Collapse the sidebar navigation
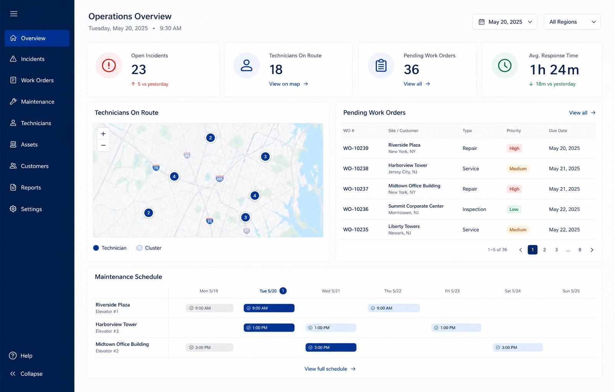Image resolution: width=614 pixels, height=392 pixels. 26,374
